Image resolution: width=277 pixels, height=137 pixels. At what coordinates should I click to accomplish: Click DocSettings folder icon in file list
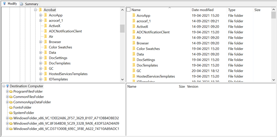[x=134, y=60]
